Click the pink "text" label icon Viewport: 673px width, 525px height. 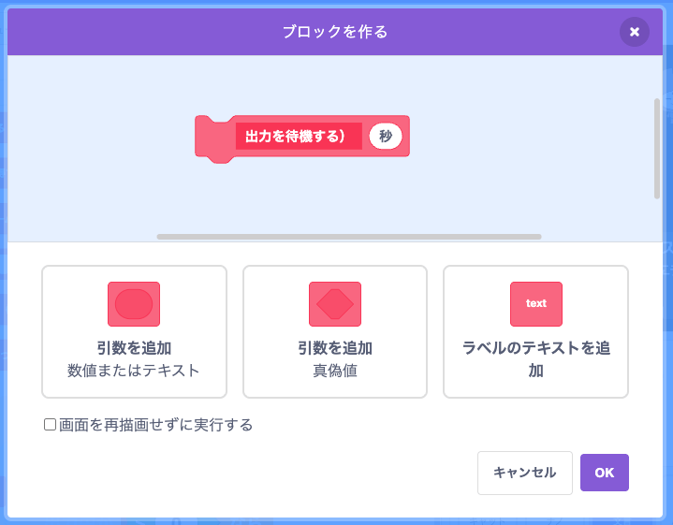tap(536, 304)
